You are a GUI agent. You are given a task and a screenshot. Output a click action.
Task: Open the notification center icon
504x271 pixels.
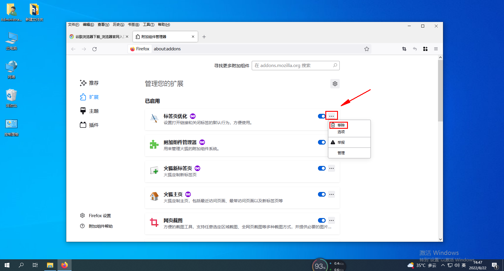495,265
